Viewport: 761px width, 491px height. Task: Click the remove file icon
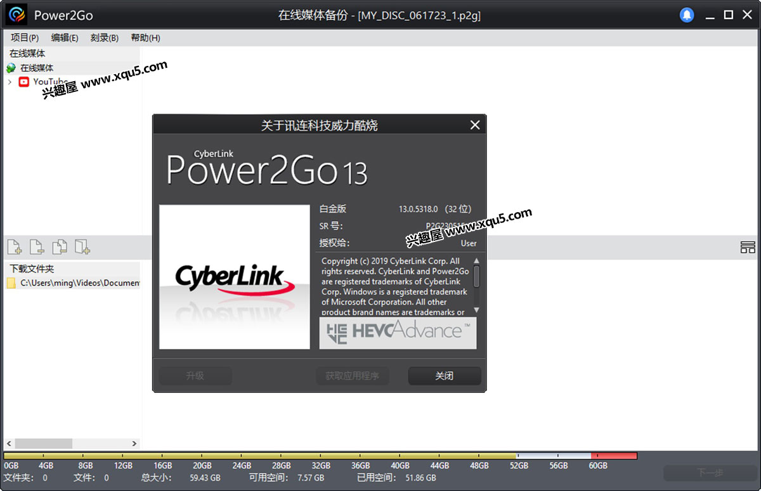(x=37, y=246)
